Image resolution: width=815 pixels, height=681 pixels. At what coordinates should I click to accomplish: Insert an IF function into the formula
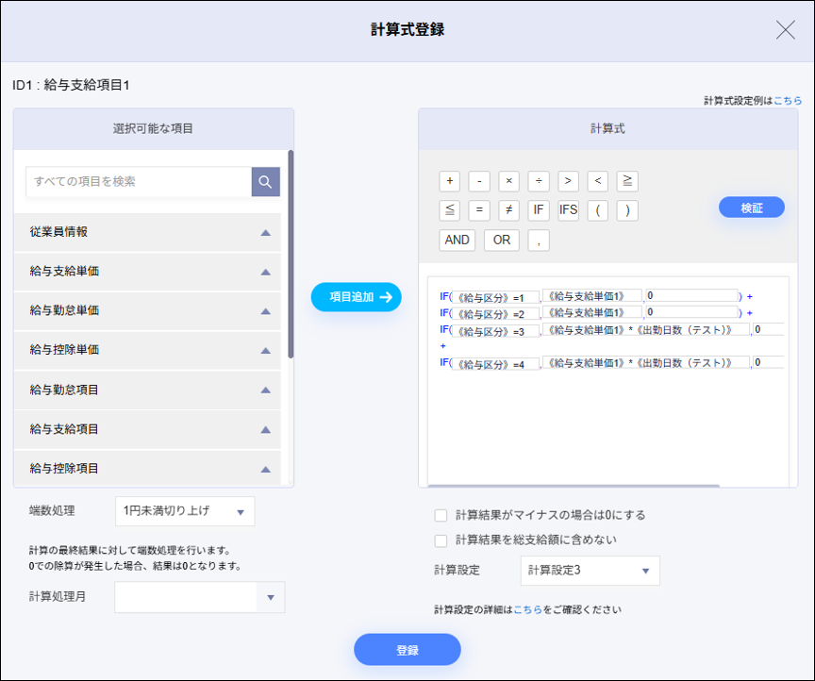[538, 210]
